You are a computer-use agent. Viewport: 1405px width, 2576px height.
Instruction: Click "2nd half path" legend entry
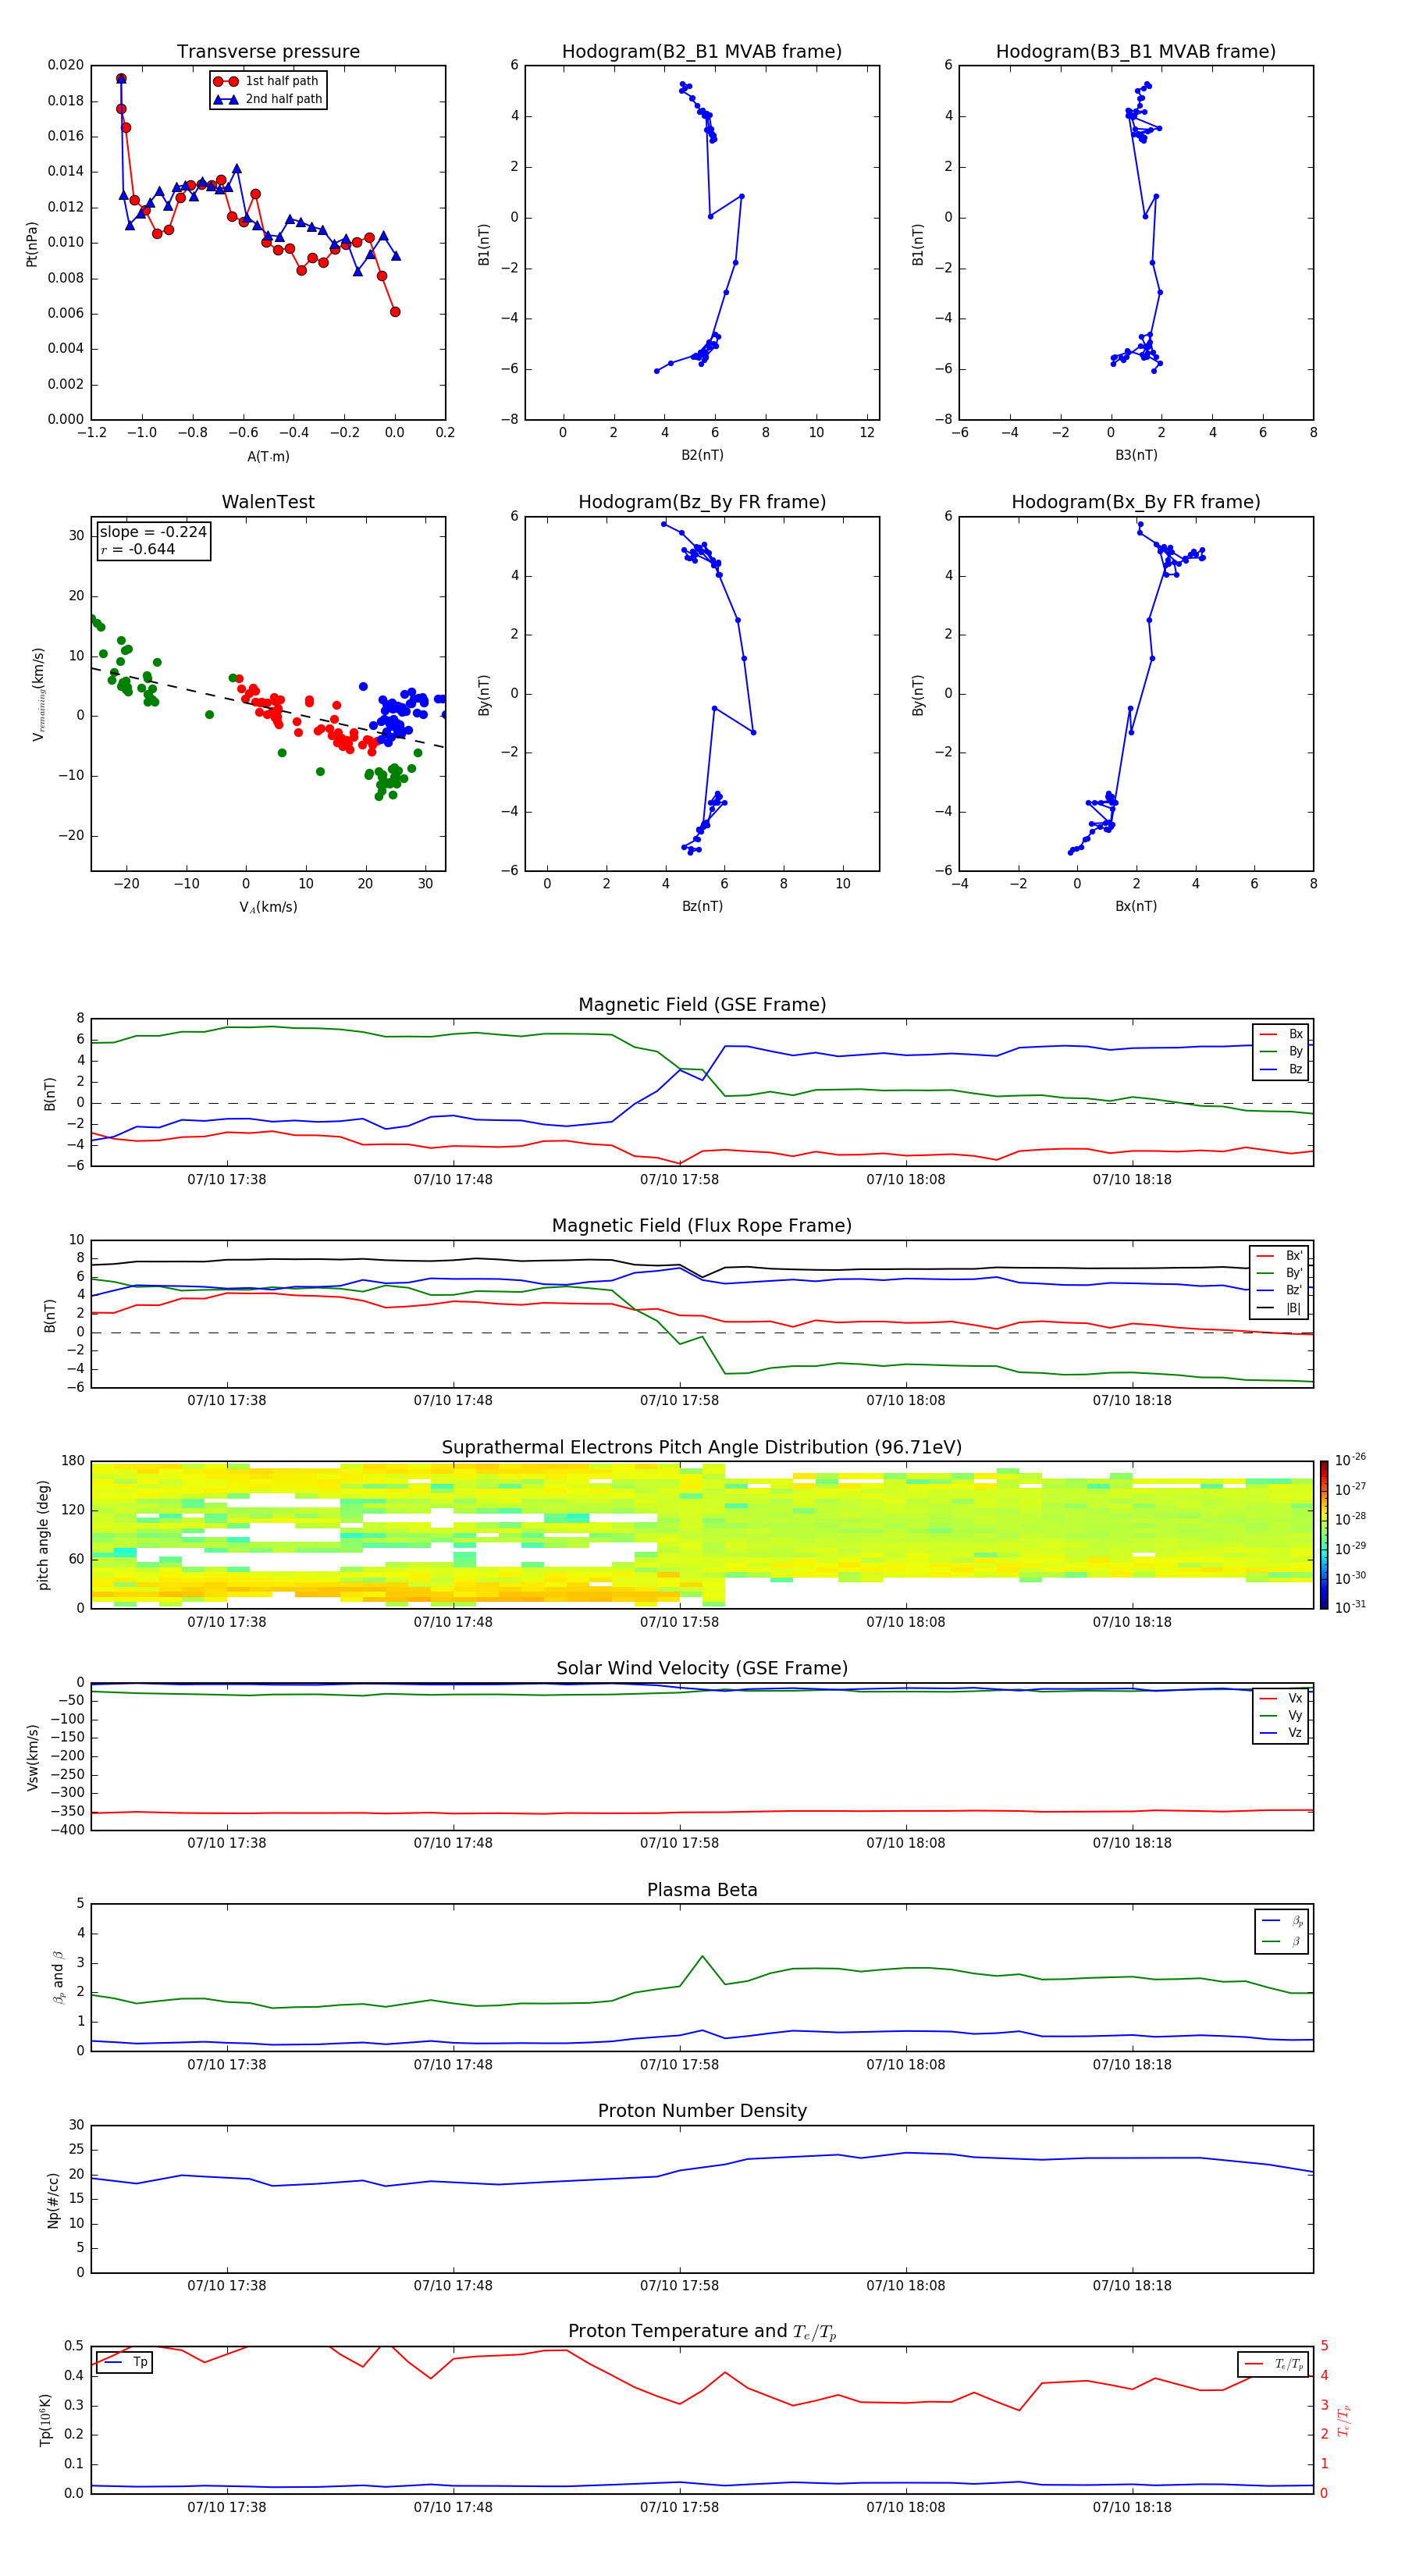point(267,99)
